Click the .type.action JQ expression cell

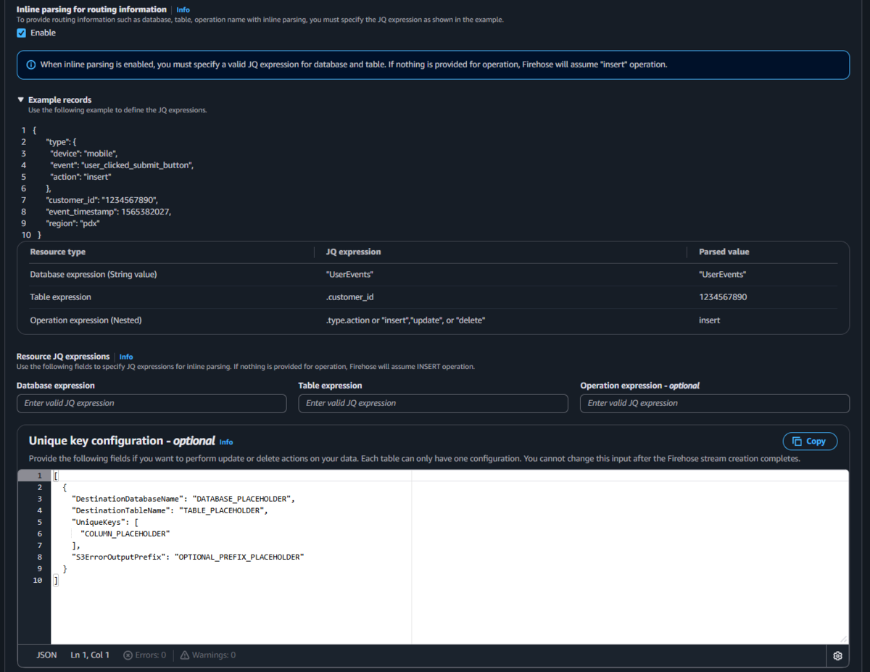click(405, 320)
